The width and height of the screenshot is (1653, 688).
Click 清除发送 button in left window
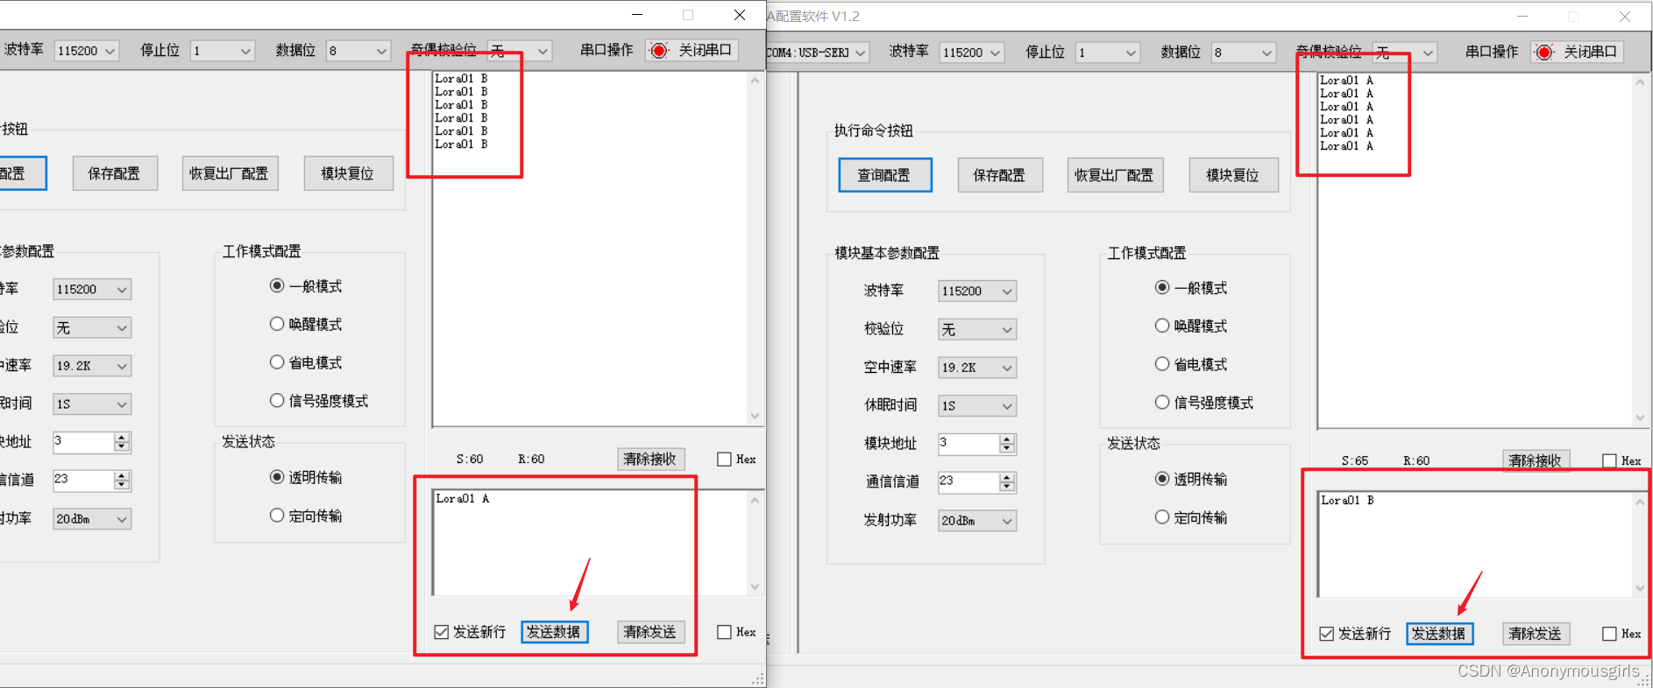(650, 632)
